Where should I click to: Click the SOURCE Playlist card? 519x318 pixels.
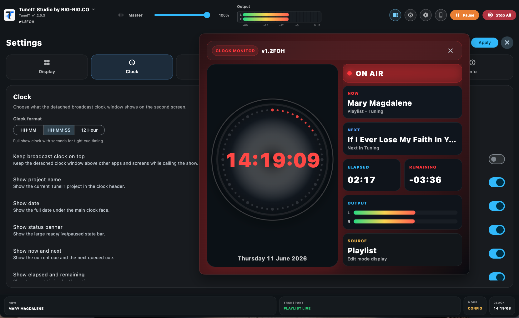[402, 250]
